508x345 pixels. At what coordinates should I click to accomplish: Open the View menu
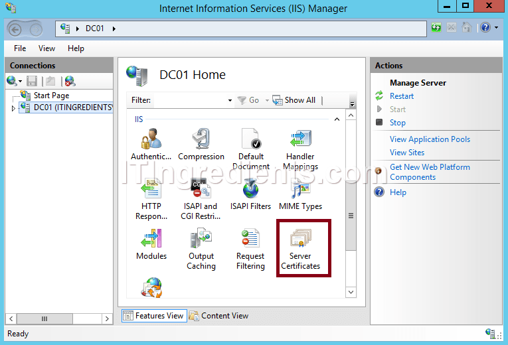(x=46, y=48)
